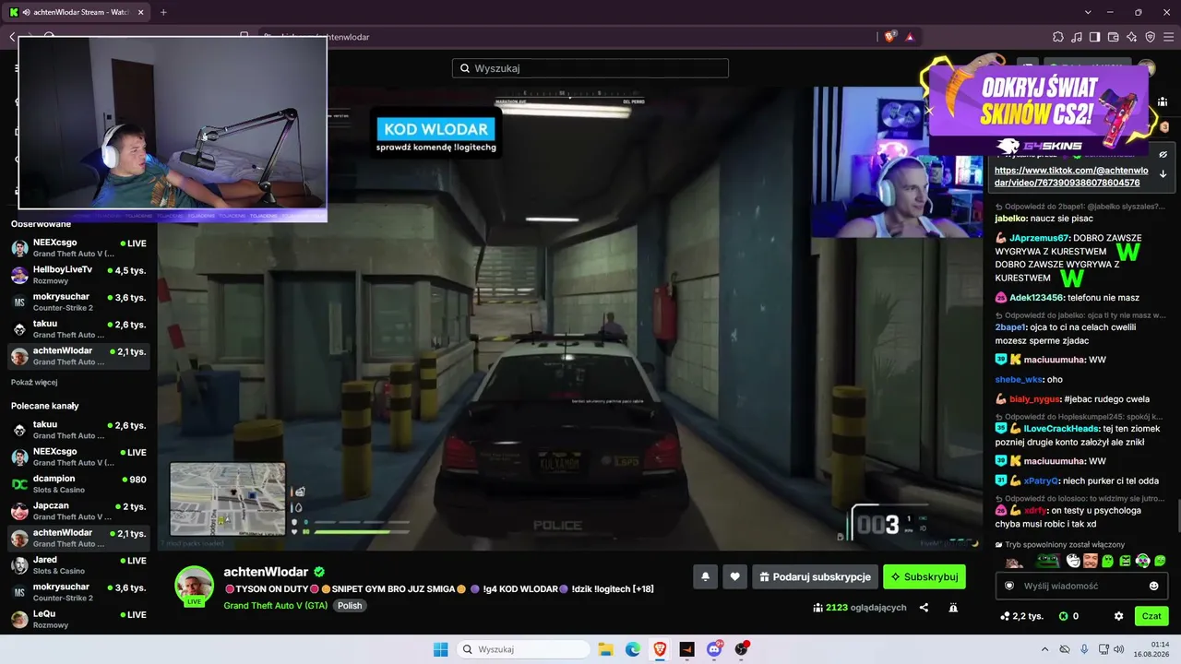Open OBS Studio from the taskbar

point(741,649)
